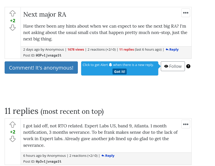Upvote the Next major RA post
This screenshot has height=166, width=215.
(x=13, y=13)
